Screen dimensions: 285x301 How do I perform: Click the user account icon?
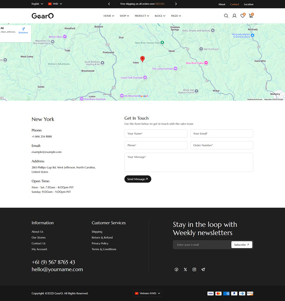[234, 16]
